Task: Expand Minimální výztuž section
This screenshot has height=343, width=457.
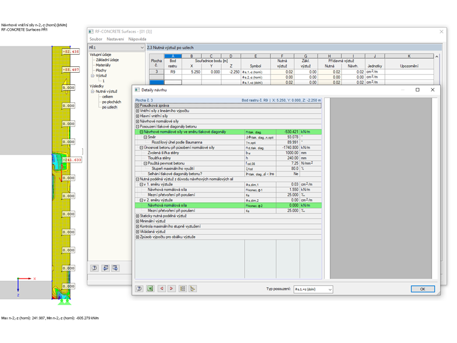Action: click(138, 221)
